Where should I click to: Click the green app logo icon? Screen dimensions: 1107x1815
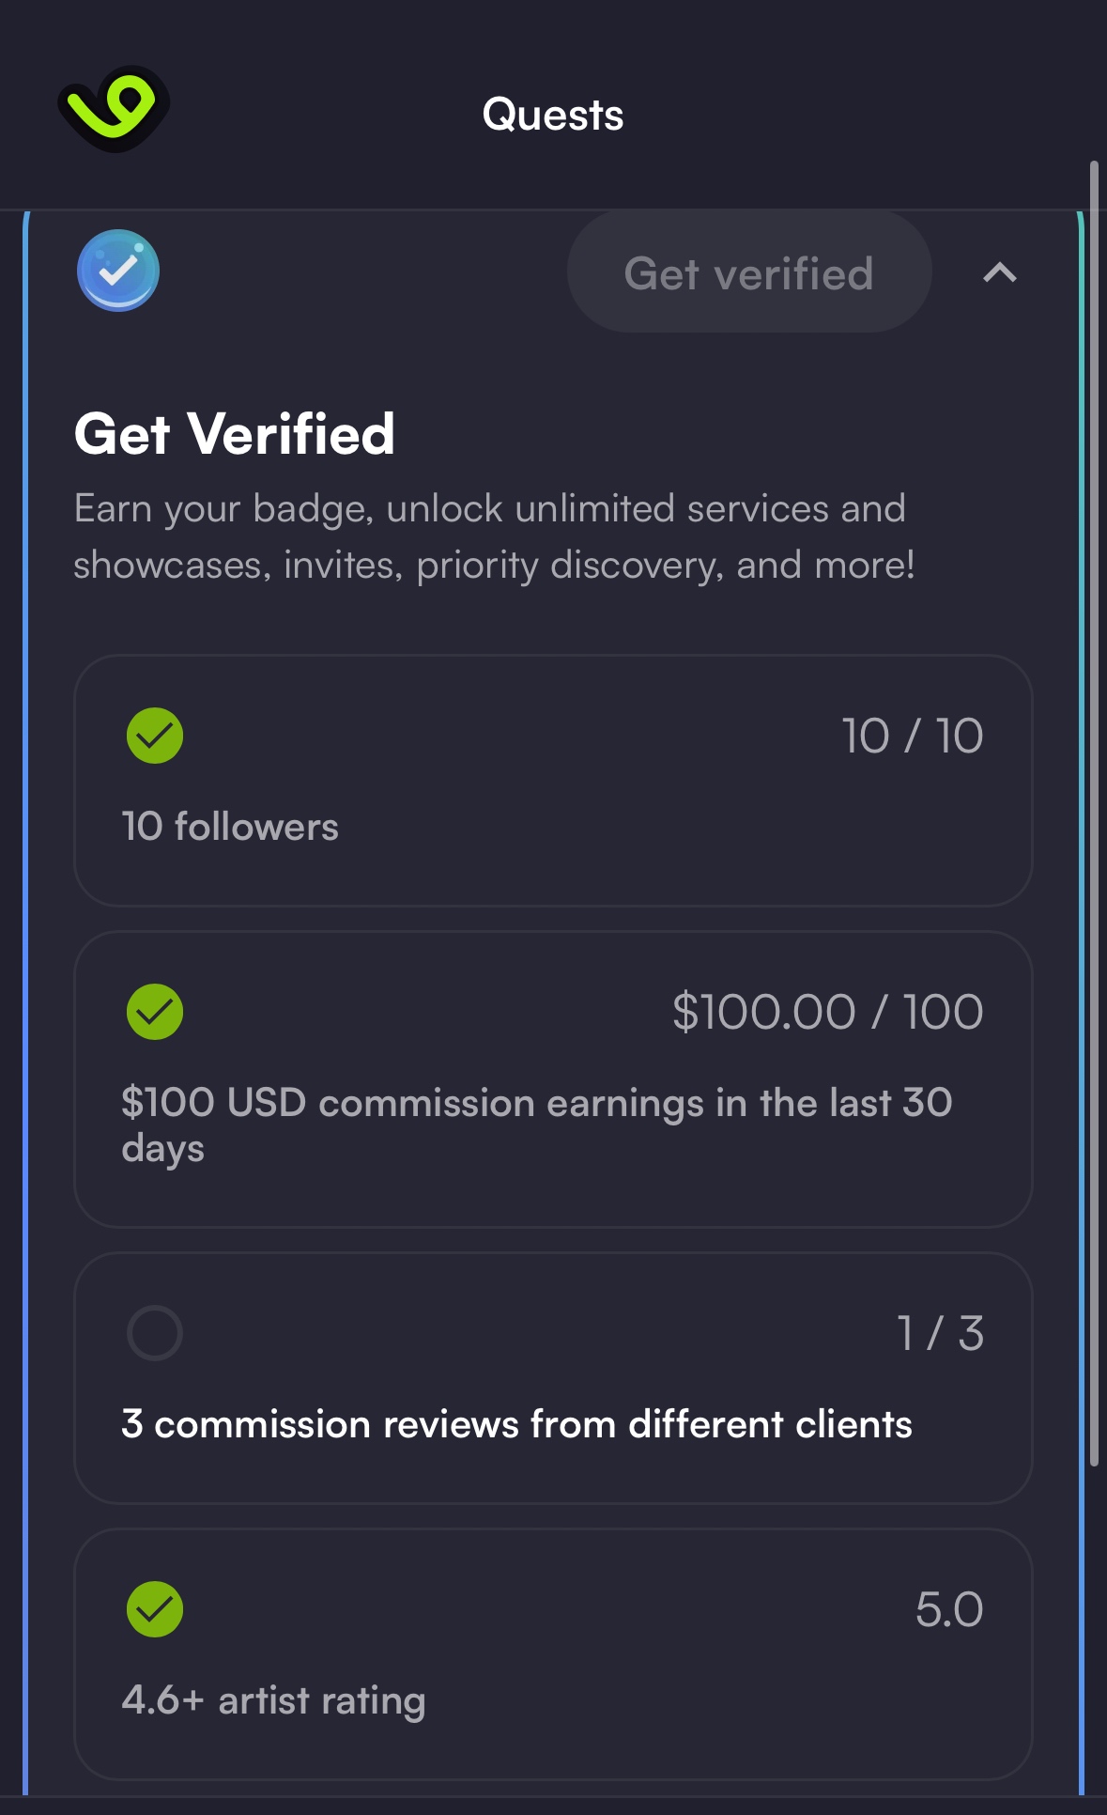pyautogui.click(x=114, y=109)
